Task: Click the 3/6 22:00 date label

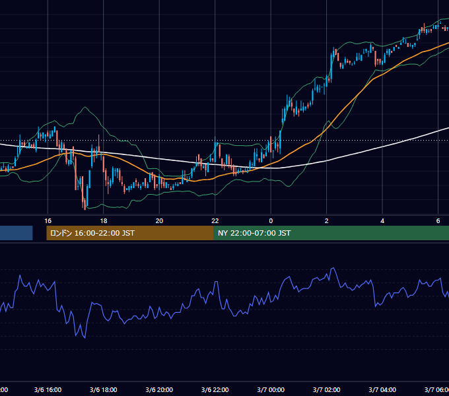Action: (215, 390)
